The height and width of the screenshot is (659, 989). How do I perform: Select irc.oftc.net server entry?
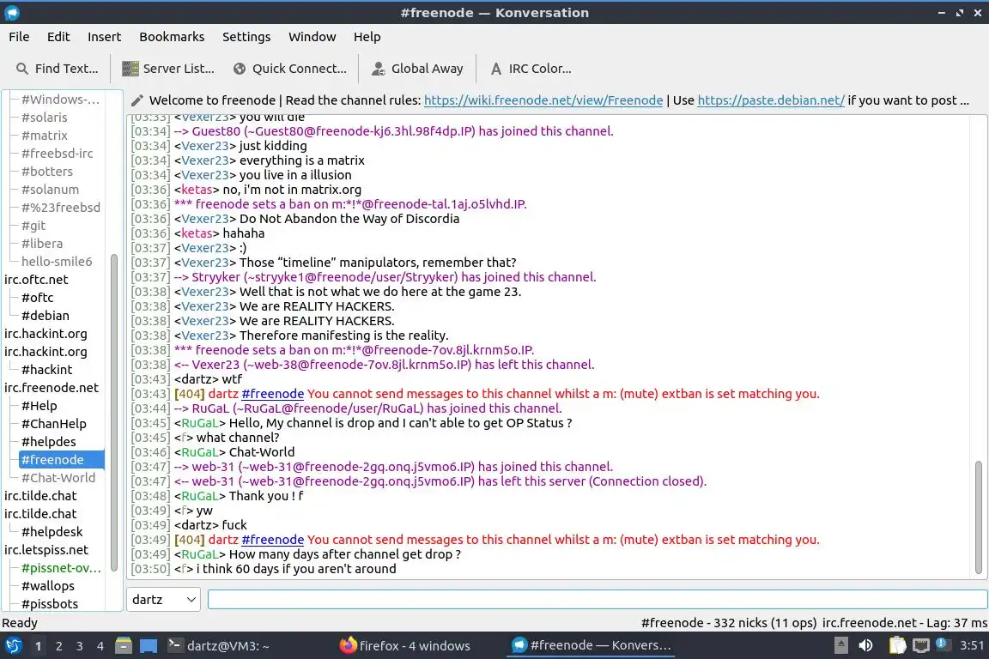tap(36, 280)
